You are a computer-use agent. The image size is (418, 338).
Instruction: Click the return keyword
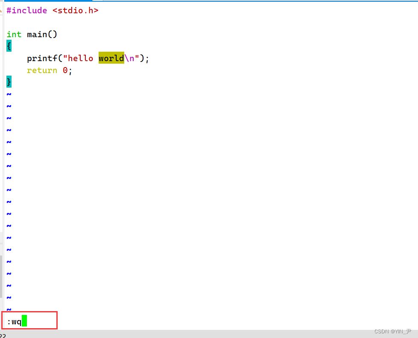coord(42,70)
